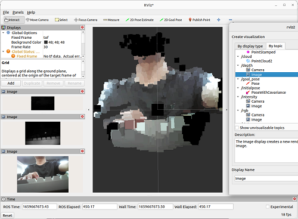
Task: Click the Add display button
Action: (x=11, y=84)
